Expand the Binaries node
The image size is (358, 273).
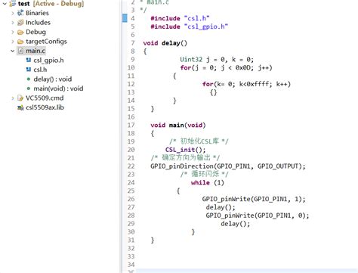click(x=13, y=13)
